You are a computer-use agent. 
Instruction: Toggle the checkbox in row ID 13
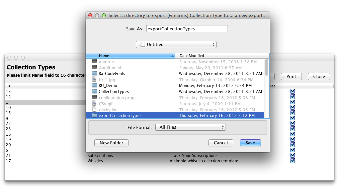[292, 91]
